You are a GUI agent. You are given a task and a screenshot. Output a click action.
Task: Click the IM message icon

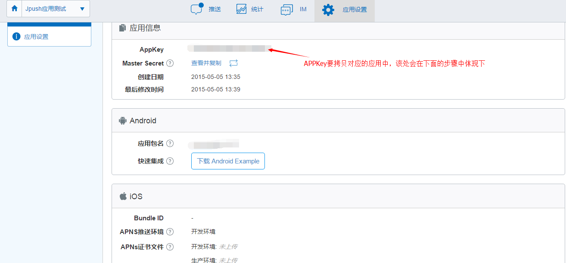287,10
